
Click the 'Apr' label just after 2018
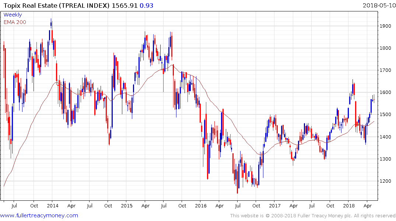click(x=368, y=206)
